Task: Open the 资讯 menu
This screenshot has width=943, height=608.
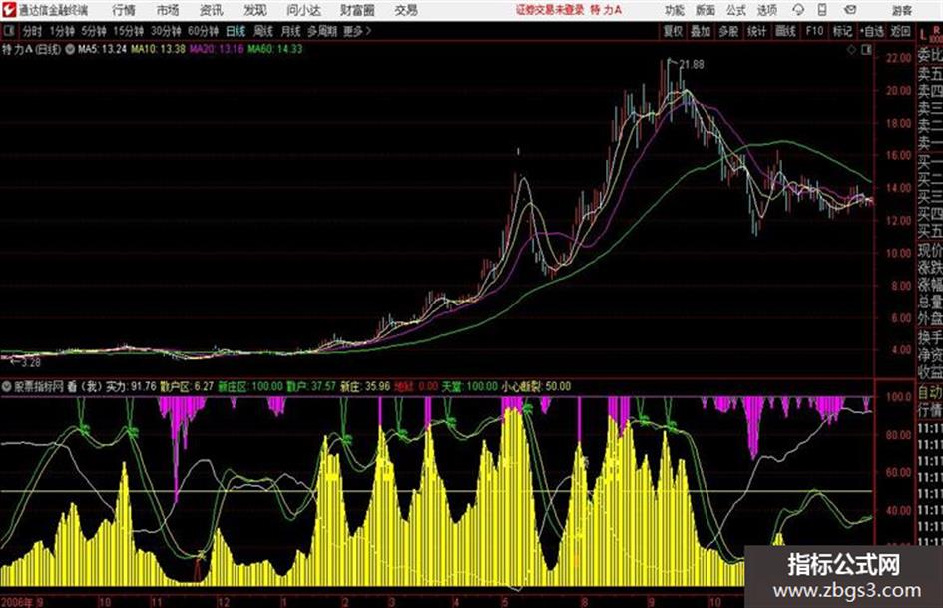Action: (212, 10)
